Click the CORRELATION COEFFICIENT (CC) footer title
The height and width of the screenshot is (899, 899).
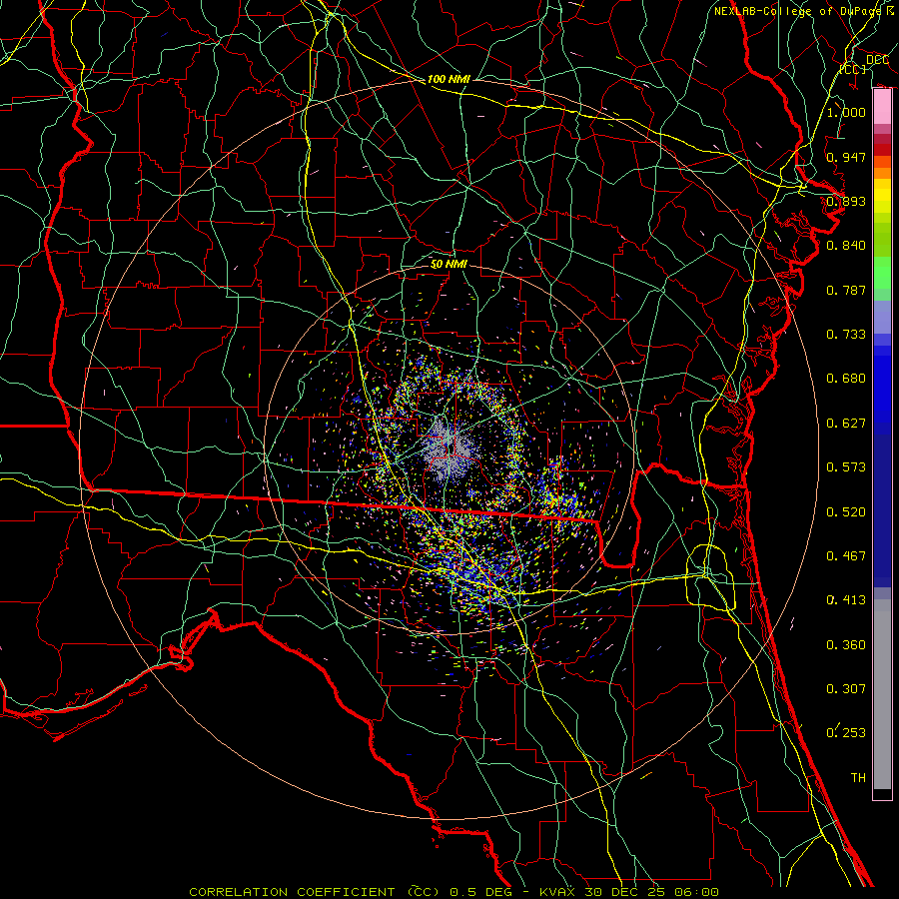pos(315,892)
